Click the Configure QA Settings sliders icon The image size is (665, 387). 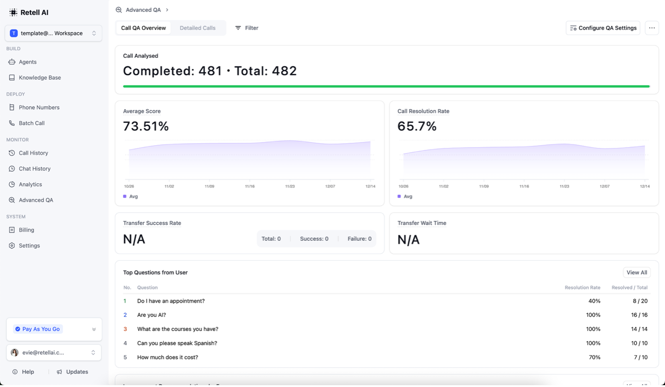[x=573, y=28]
